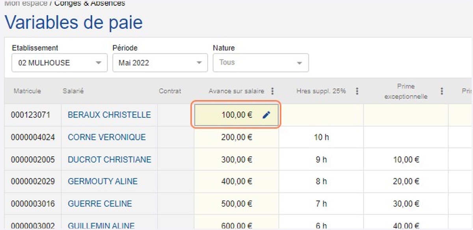Click the 8 h overtime cell
This screenshot has width=473, height=230.
click(x=321, y=181)
